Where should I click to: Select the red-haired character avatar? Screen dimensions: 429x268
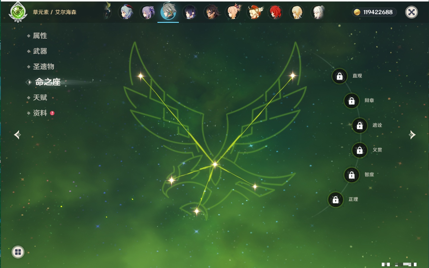275,12
